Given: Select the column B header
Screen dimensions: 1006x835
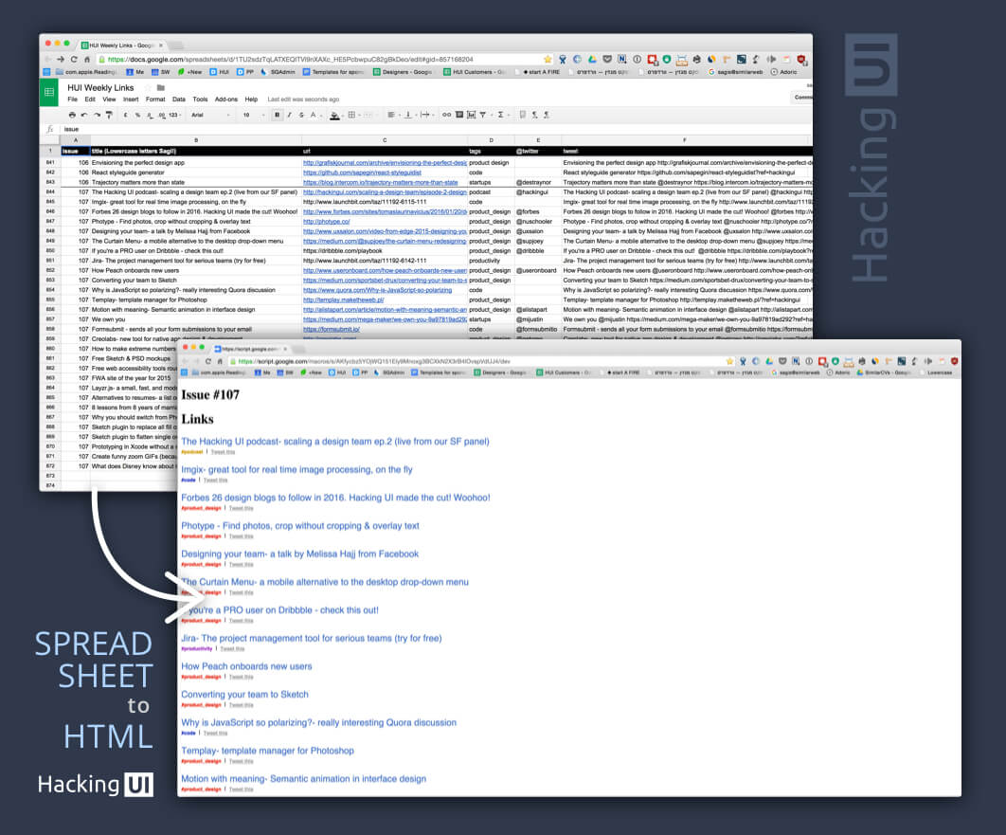Looking at the screenshot, I should pos(196,140).
